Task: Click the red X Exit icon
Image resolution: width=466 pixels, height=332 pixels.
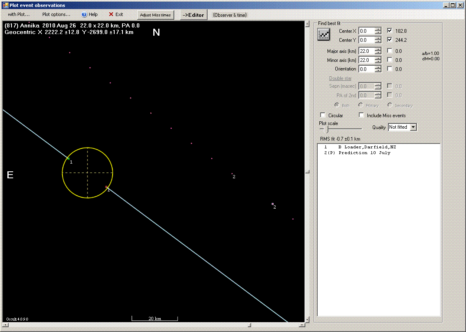Action: point(111,14)
